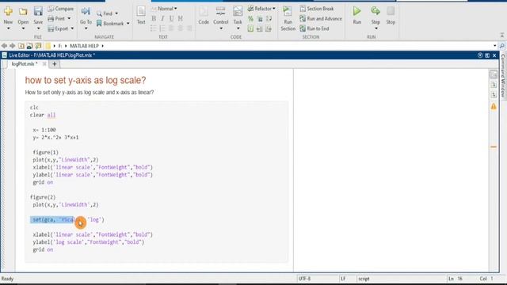Click MATLAB HELP in address path

tap(84, 46)
